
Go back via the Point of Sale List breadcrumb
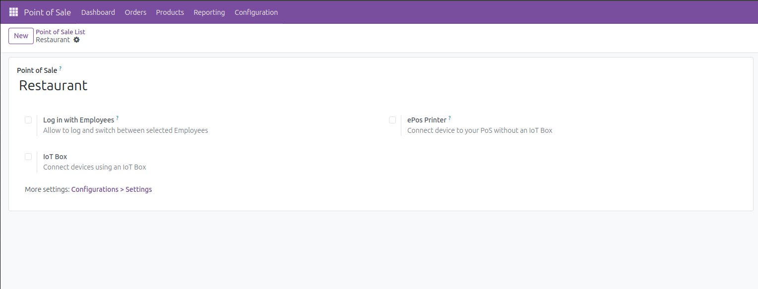click(x=60, y=31)
